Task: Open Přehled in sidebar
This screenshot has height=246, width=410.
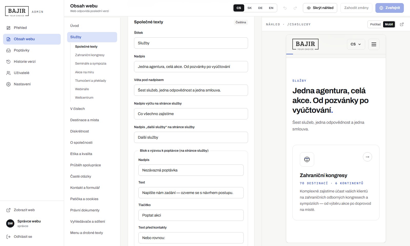Action: click(32, 28)
